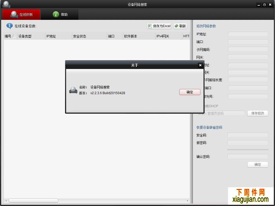Click the app logo in the title bar

(6, 4)
